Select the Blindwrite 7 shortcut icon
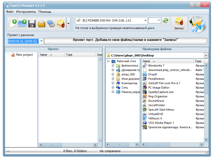The height and width of the screenshot is (157, 213). click(x=145, y=66)
